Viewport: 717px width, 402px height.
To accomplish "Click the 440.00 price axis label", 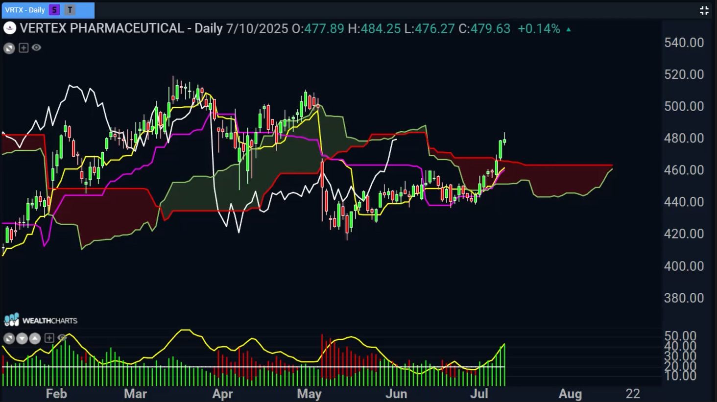I will coord(684,202).
